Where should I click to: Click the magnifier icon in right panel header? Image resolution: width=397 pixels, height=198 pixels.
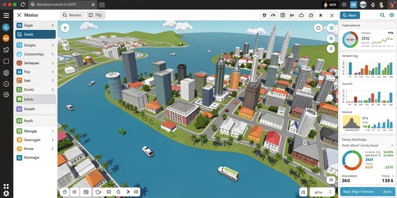382,15
